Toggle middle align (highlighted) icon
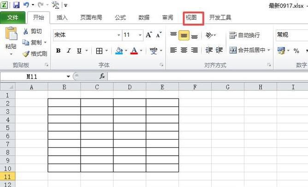This screenshot has height=187, width=308. (x=184, y=35)
